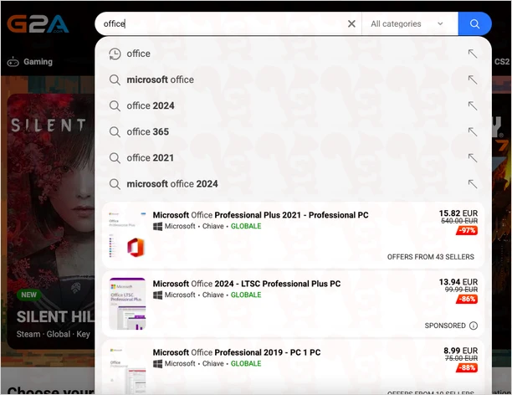
Task: Click the arrow icon beside 'microsoft office 2024'
Action: tap(473, 183)
